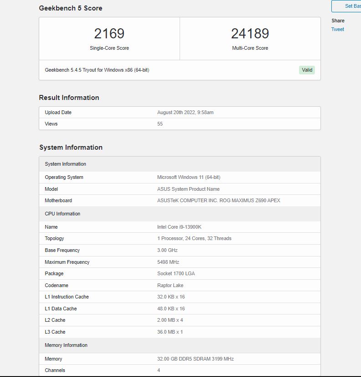
Task: Click the L1 Instruction Cache label
Action: pos(67,297)
